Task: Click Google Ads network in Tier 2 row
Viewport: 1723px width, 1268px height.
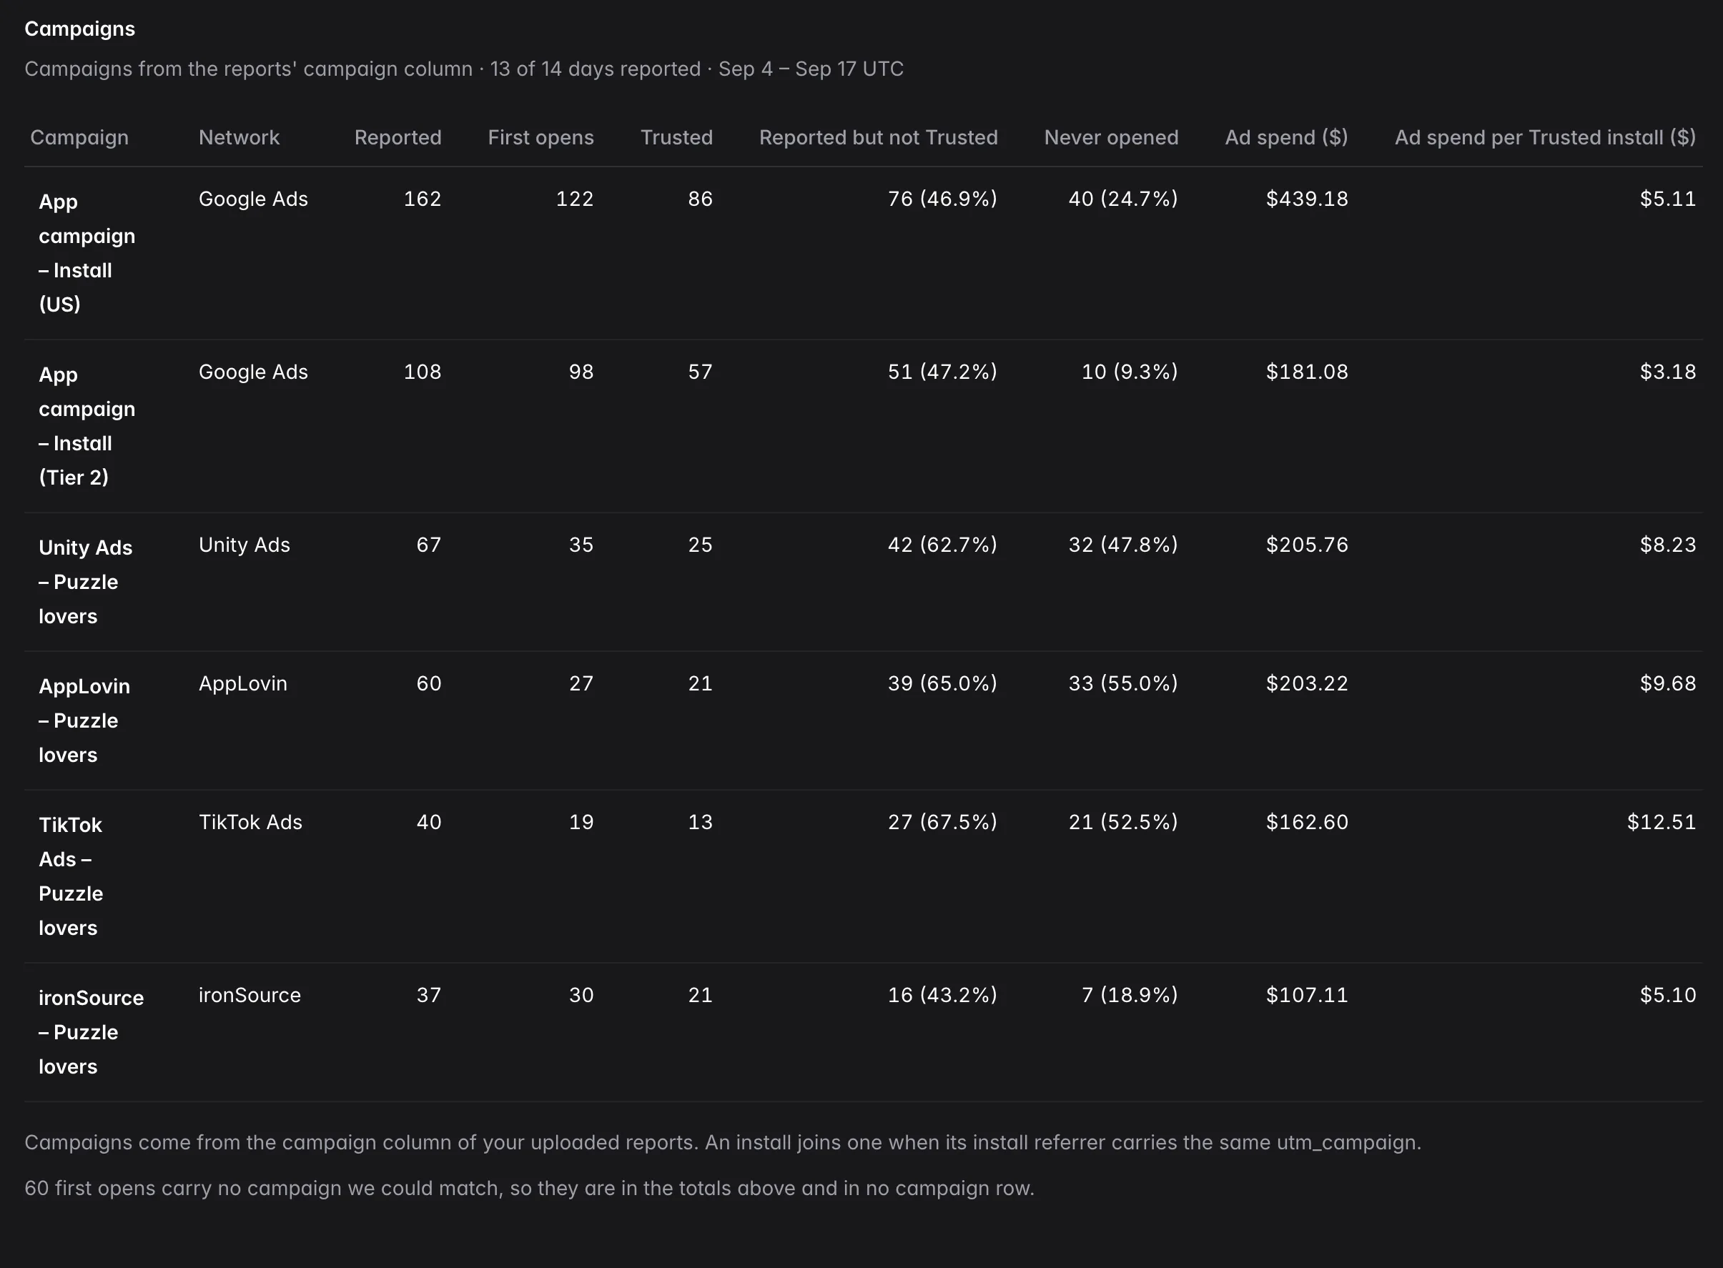Action: (x=253, y=372)
